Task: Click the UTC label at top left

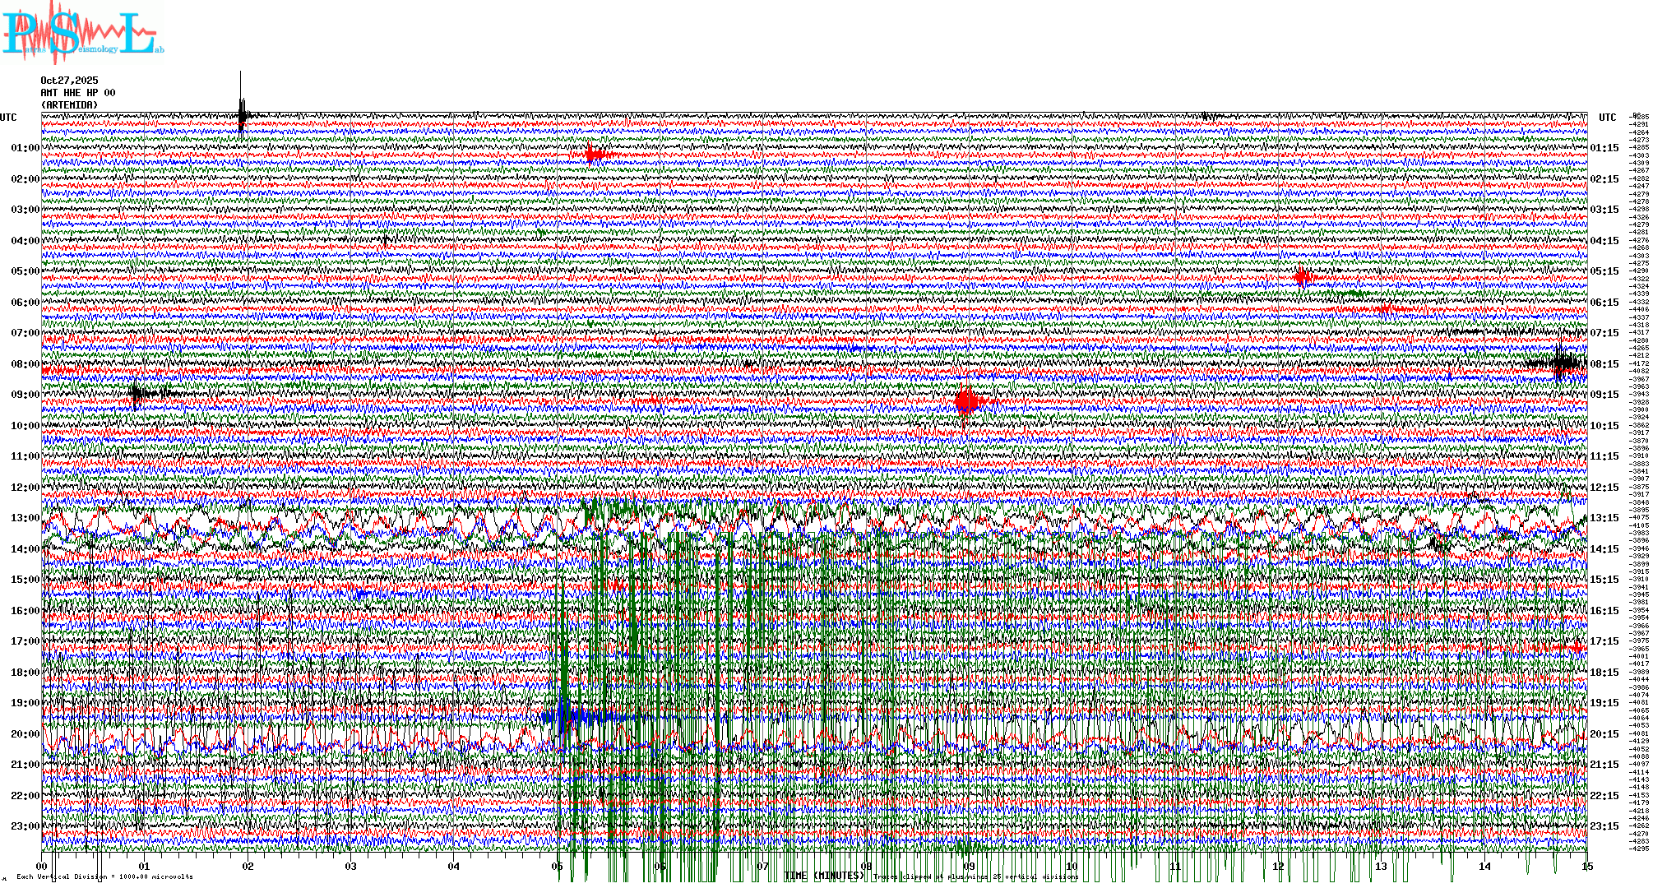Action: [x=8, y=118]
